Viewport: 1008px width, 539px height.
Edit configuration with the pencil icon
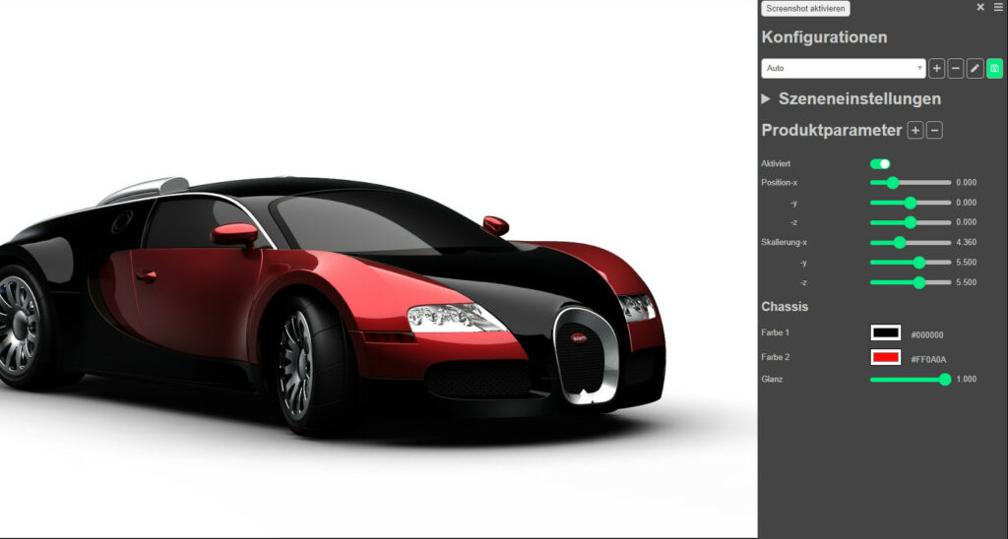click(976, 68)
